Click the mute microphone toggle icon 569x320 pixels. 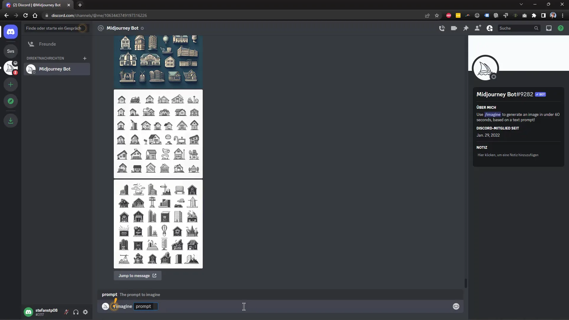(x=66, y=312)
